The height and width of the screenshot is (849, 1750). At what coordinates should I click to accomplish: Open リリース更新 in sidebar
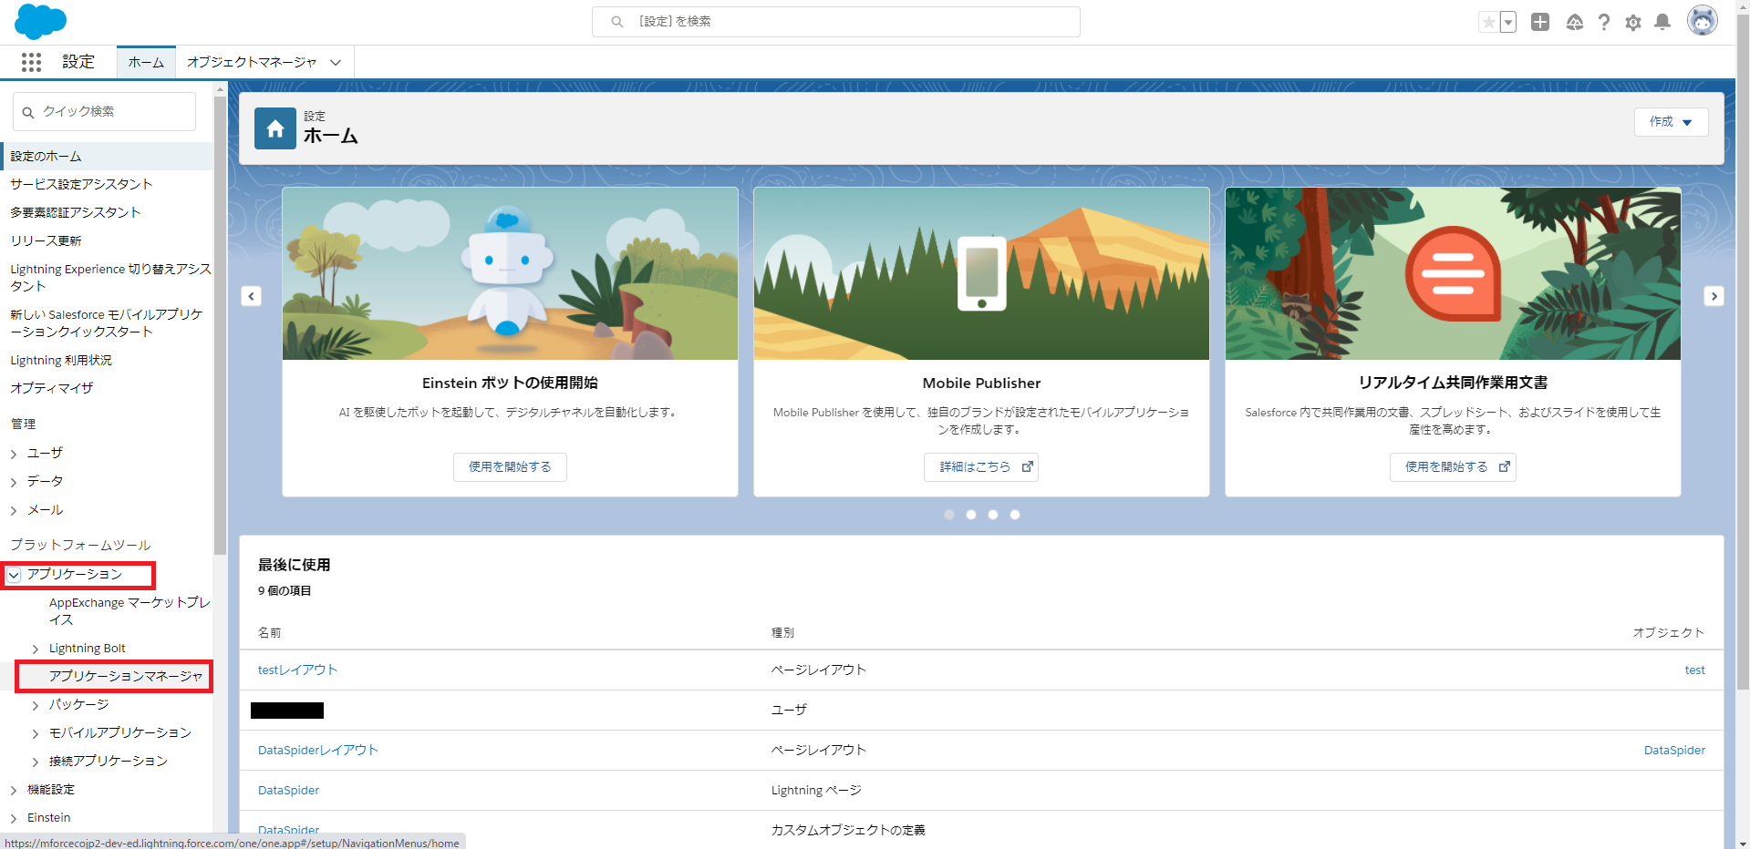pos(46,240)
